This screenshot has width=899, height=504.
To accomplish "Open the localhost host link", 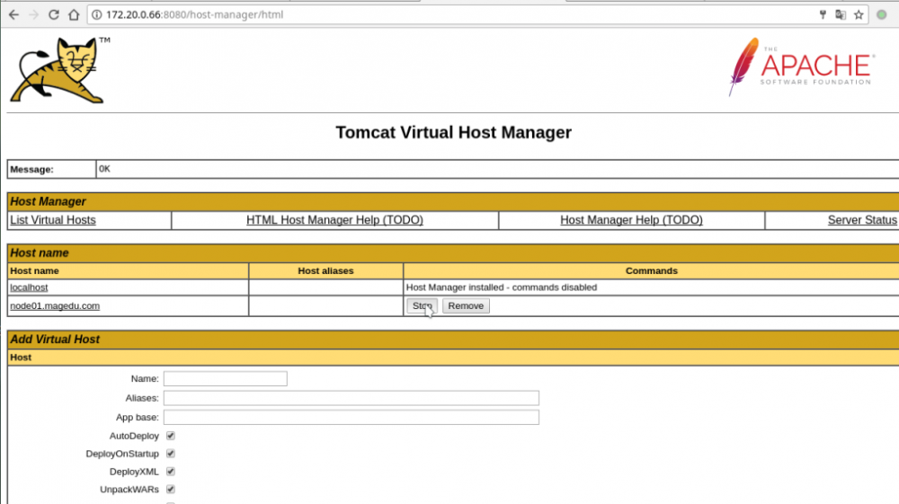I will 29,287.
